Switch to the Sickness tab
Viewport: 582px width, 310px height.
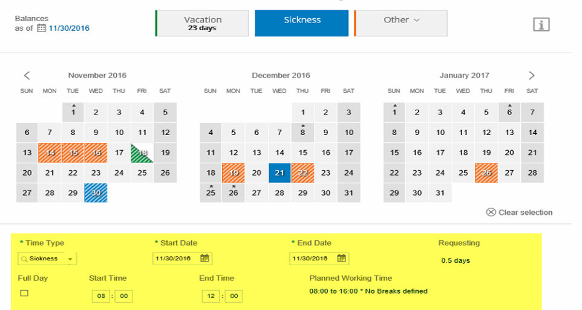click(x=302, y=23)
